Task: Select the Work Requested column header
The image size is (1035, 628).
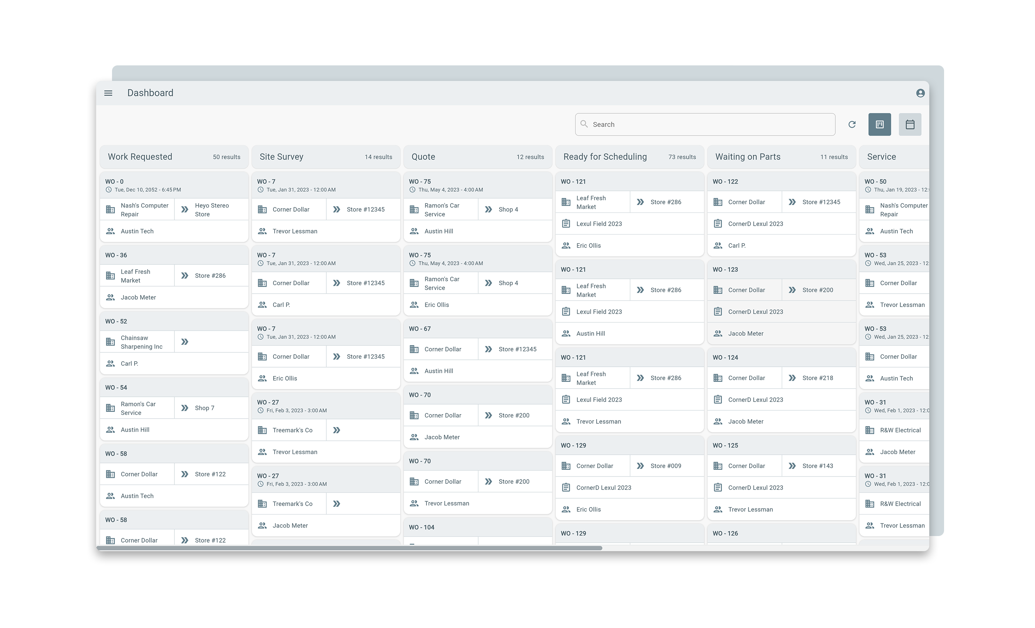Action: [x=140, y=157]
